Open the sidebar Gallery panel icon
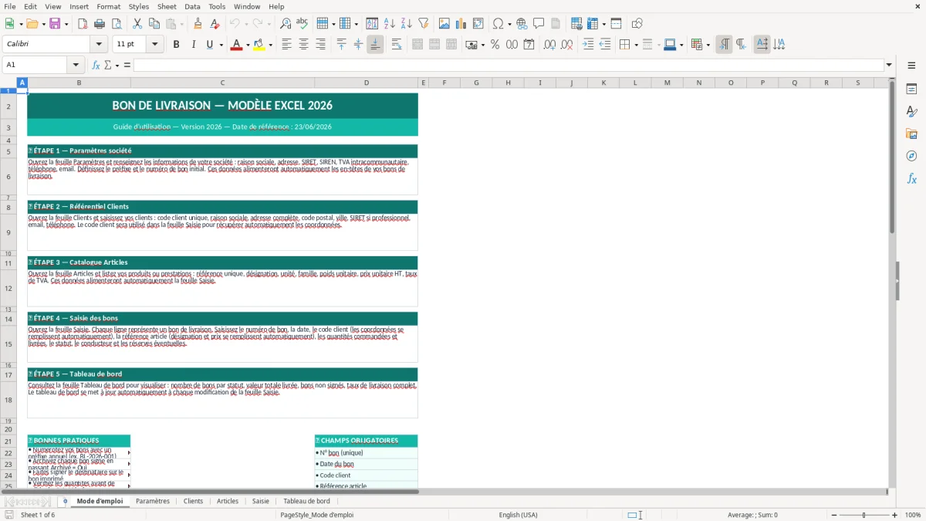 (911, 134)
